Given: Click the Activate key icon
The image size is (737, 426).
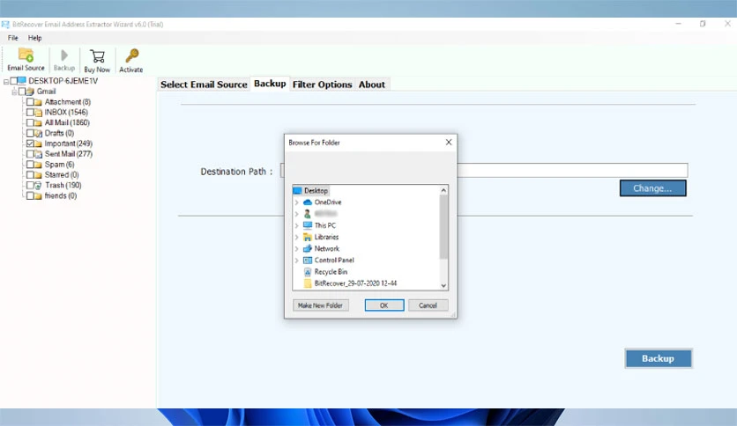Looking at the screenshot, I should (132, 55).
